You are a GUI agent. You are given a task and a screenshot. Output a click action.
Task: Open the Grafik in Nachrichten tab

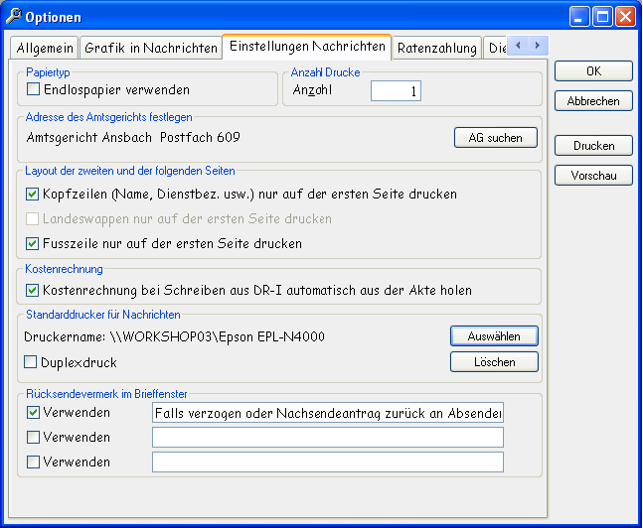click(x=150, y=49)
